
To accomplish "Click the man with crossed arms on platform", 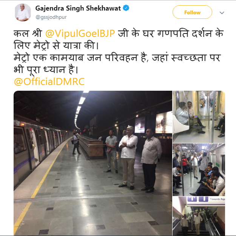I will pos(128,157).
